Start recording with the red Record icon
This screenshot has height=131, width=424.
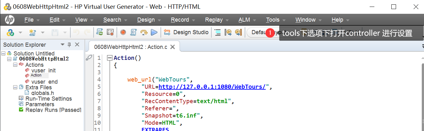[x=123, y=32]
